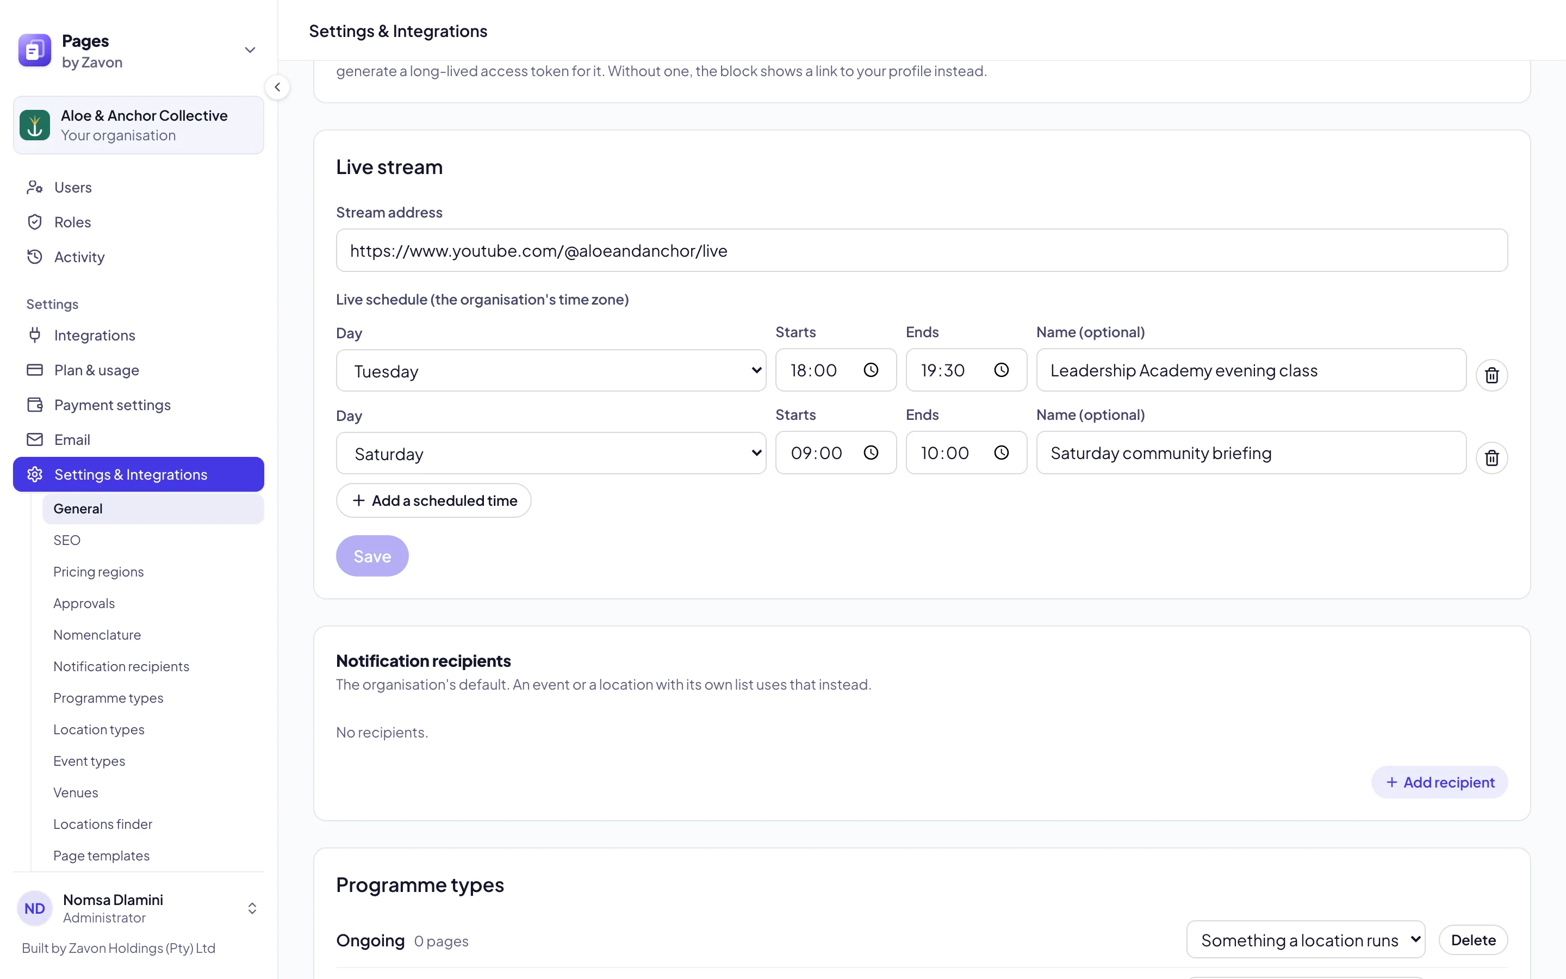Open the Saturday day dropdown
Screen dimensions: 1566x979
pos(551,453)
